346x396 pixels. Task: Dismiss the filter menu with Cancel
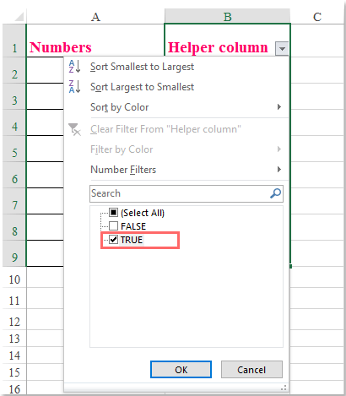[251, 370]
